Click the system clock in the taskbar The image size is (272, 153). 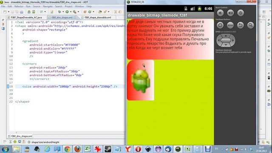(261, 149)
